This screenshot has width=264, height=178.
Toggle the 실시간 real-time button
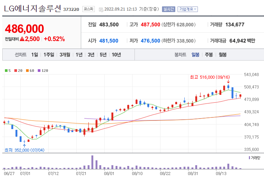coord(168,9)
